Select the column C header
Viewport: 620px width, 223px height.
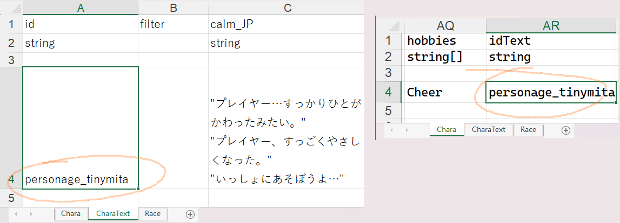point(286,8)
